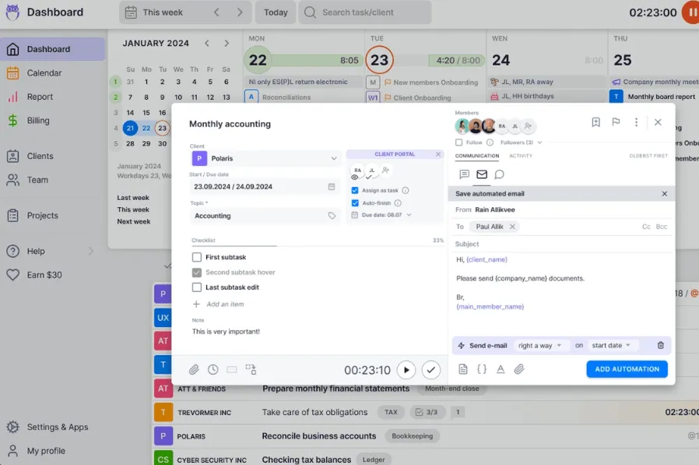Show next month in mini calendar
The height and width of the screenshot is (465, 699).
227,44
